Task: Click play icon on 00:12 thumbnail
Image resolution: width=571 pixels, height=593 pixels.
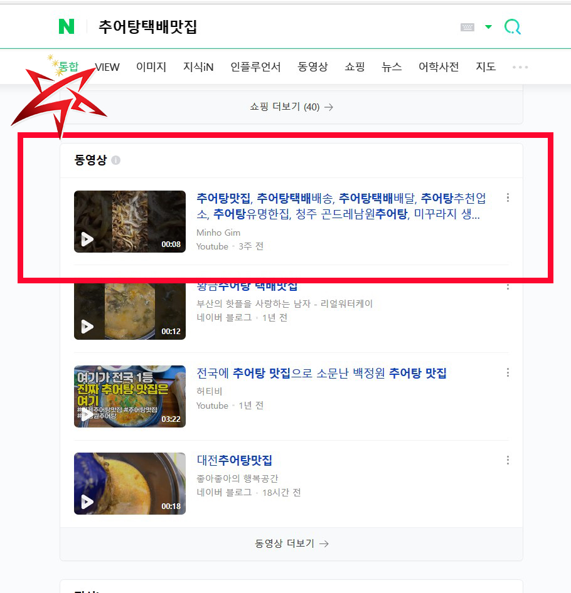Action: [87, 327]
